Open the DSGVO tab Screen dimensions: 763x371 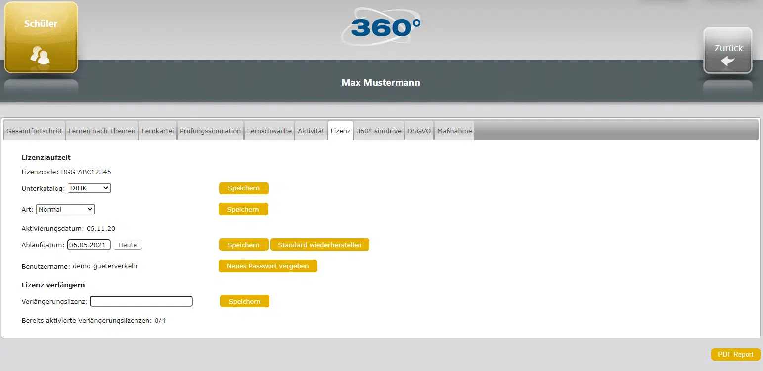pos(419,131)
